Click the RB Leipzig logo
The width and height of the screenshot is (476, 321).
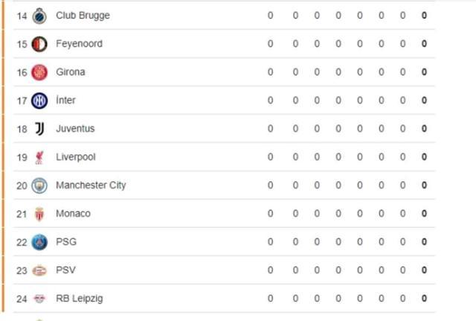[39, 299]
